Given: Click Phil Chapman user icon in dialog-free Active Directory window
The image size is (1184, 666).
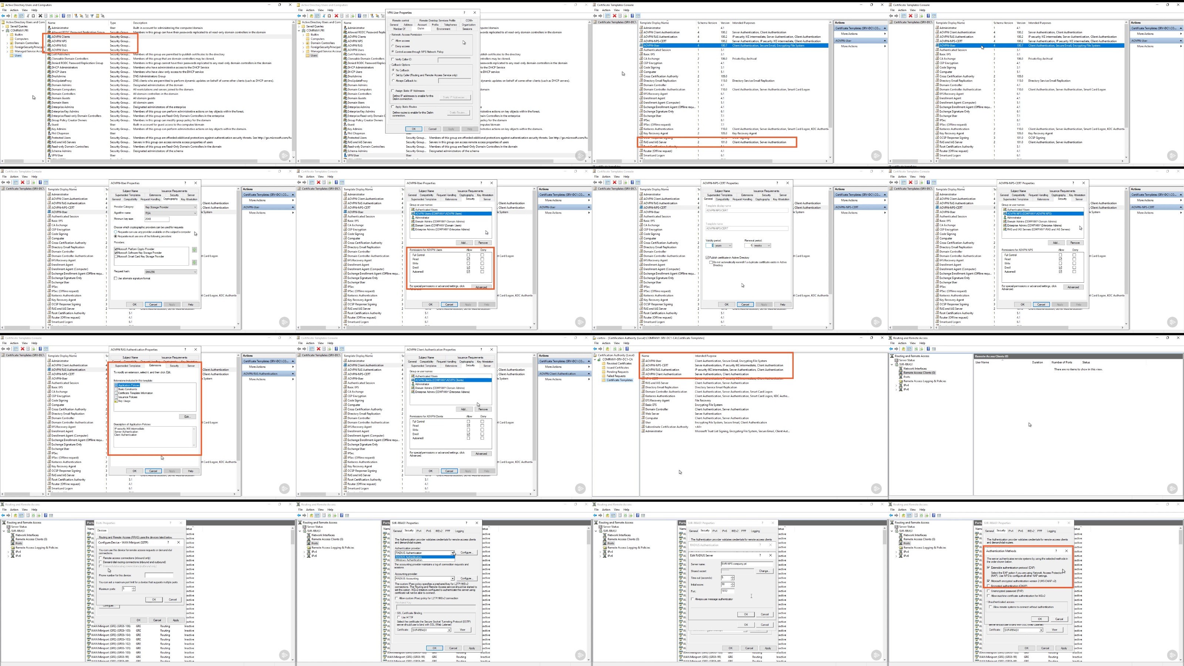Looking at the screenshot, I should click(49, 133).
